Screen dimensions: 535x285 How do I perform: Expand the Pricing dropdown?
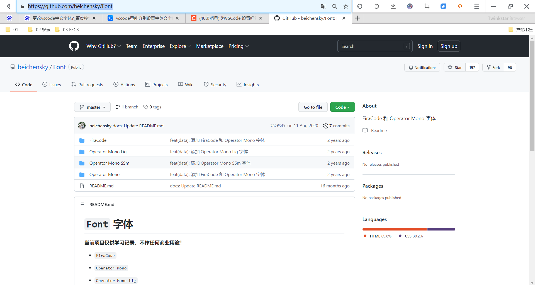point(239,46)
